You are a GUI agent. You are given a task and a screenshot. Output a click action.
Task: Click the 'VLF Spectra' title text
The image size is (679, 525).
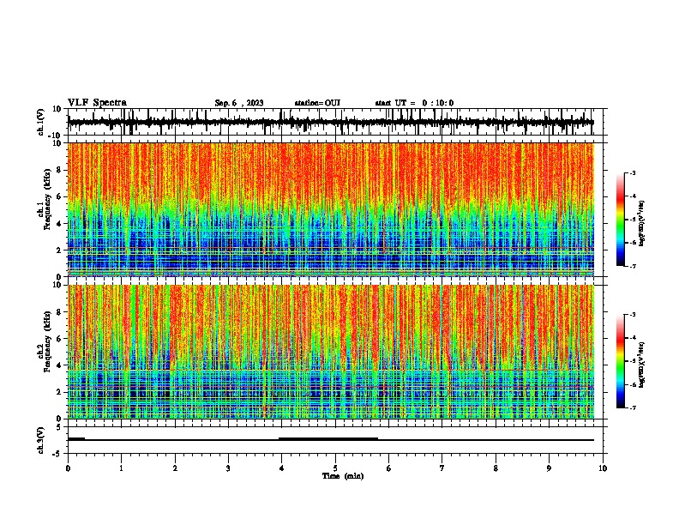(98, 103)
